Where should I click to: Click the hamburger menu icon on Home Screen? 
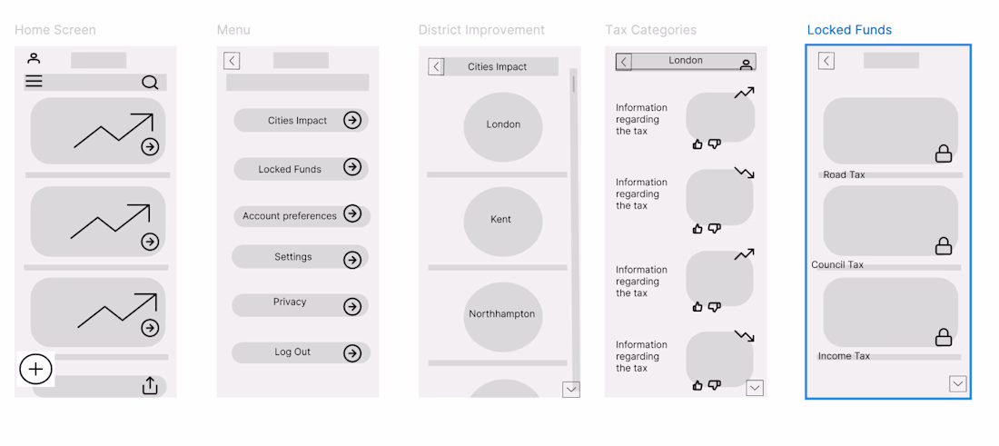34,82
